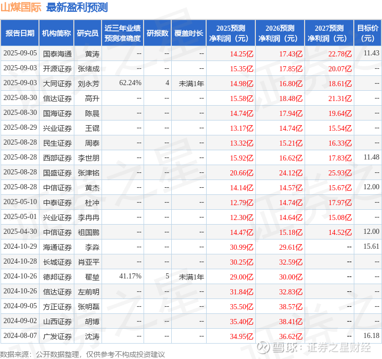Select the 目标价 column header
Viewport: 382px width, 359px height.
[x=368, y=33]
